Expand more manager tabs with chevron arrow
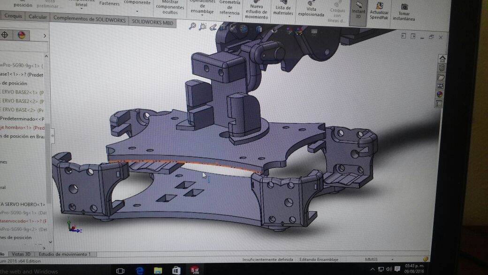This screenshot has height=275, width=488. 45,36
